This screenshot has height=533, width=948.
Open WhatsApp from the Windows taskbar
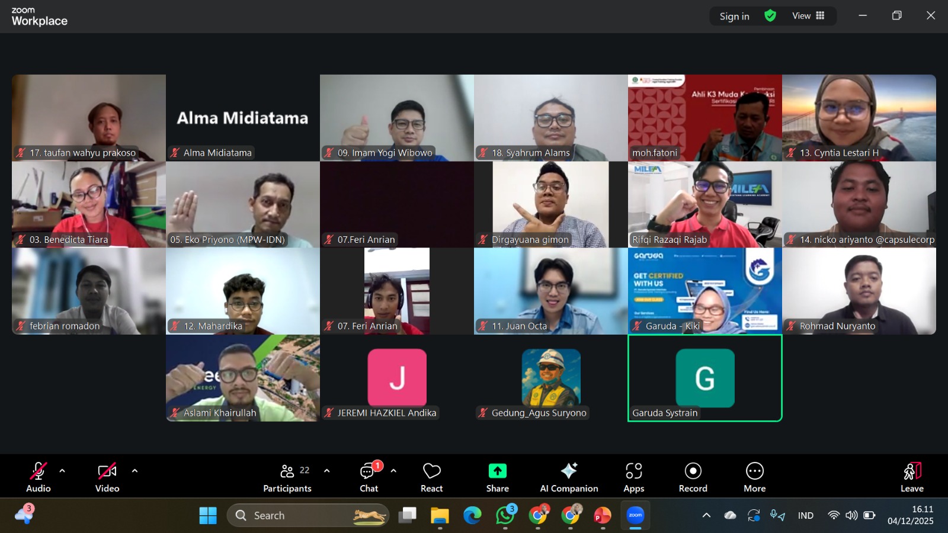click(x=505, y=516)
